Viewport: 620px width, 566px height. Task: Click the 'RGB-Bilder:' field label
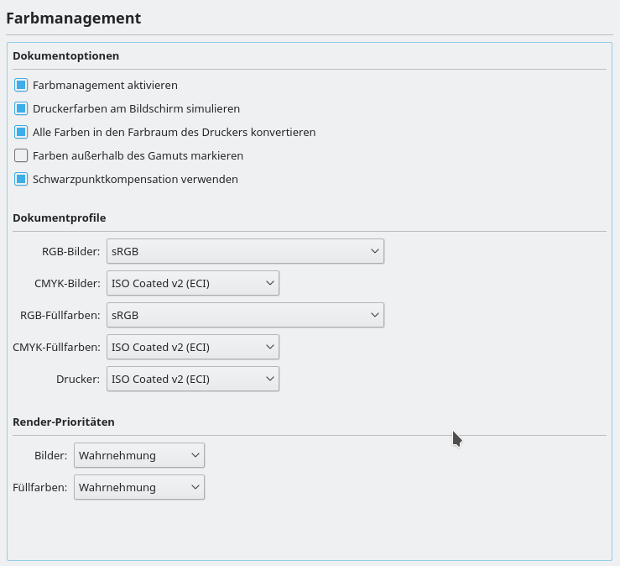[70, 251]
